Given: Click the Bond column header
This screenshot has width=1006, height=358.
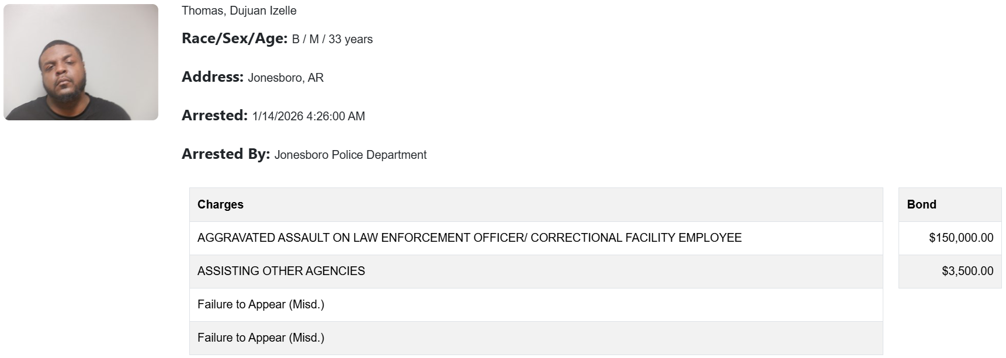Looking at the screenshot, I should coord(921,204).
